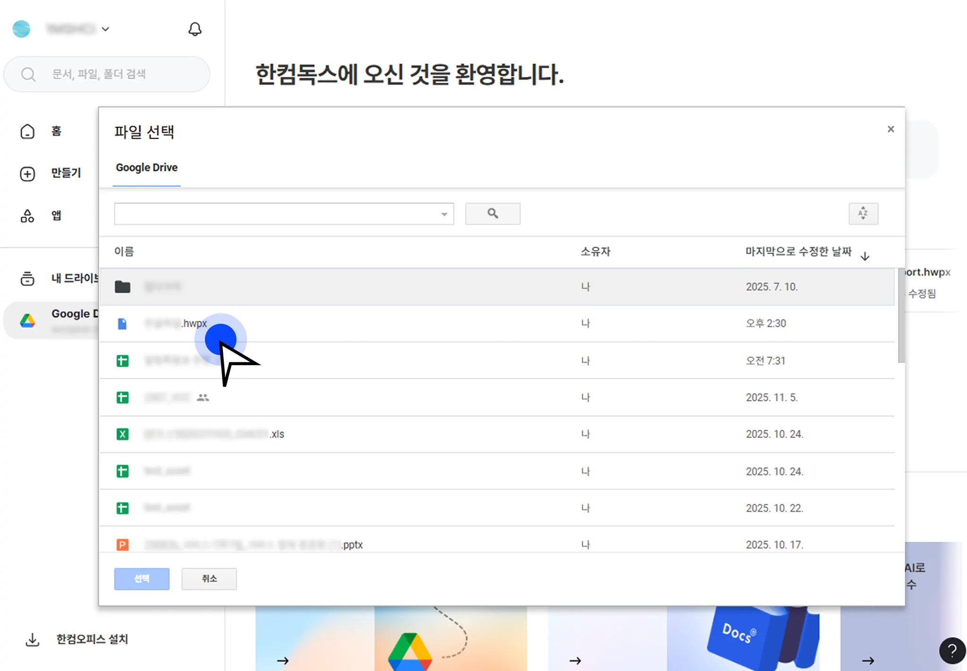
Task: Click the notification bell icon
Action: point(195,29)
